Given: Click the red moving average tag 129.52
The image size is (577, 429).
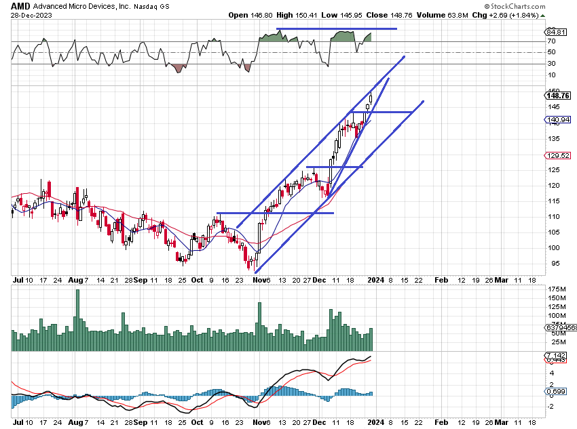Looking at the screenshot, I should (x=557, y=155).
